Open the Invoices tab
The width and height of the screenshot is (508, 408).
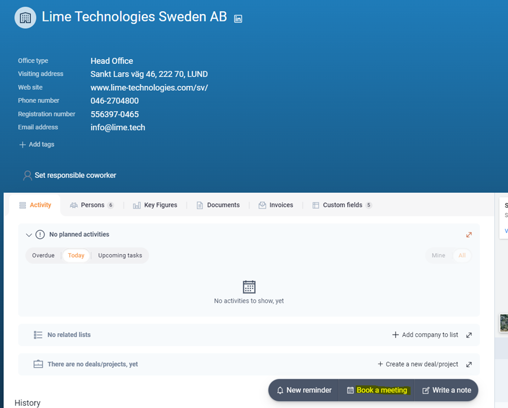pos(276,205)
